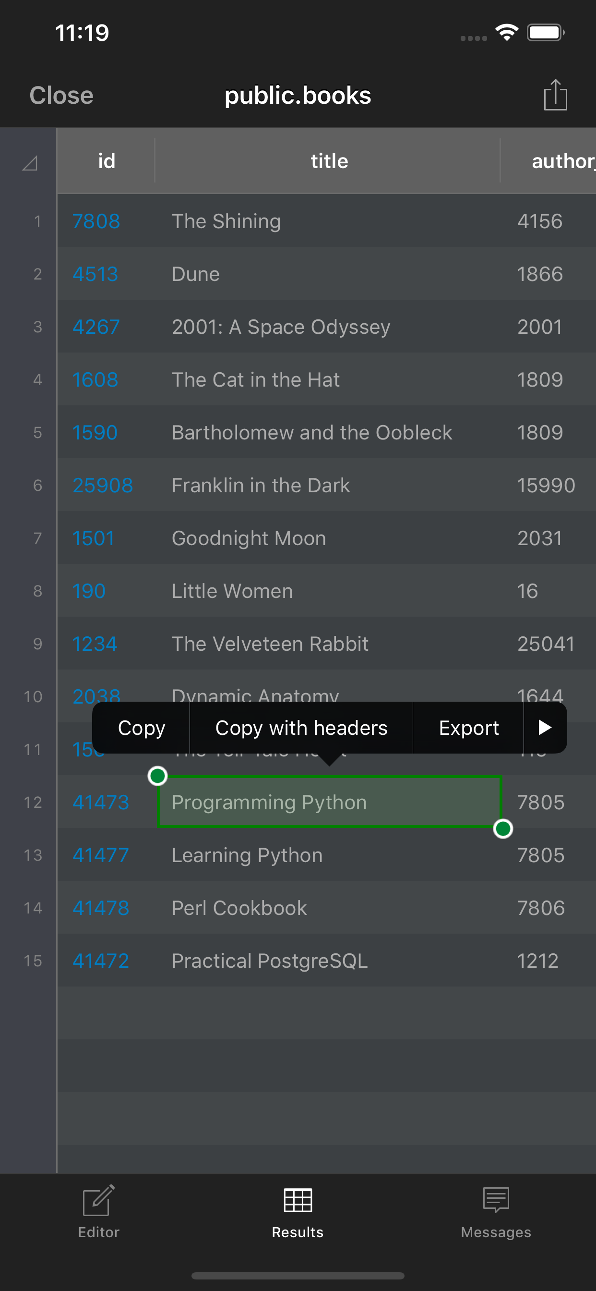Tap the lower-right green selection handle
This screenshot has width=596, height=1291.
point(503,828)
